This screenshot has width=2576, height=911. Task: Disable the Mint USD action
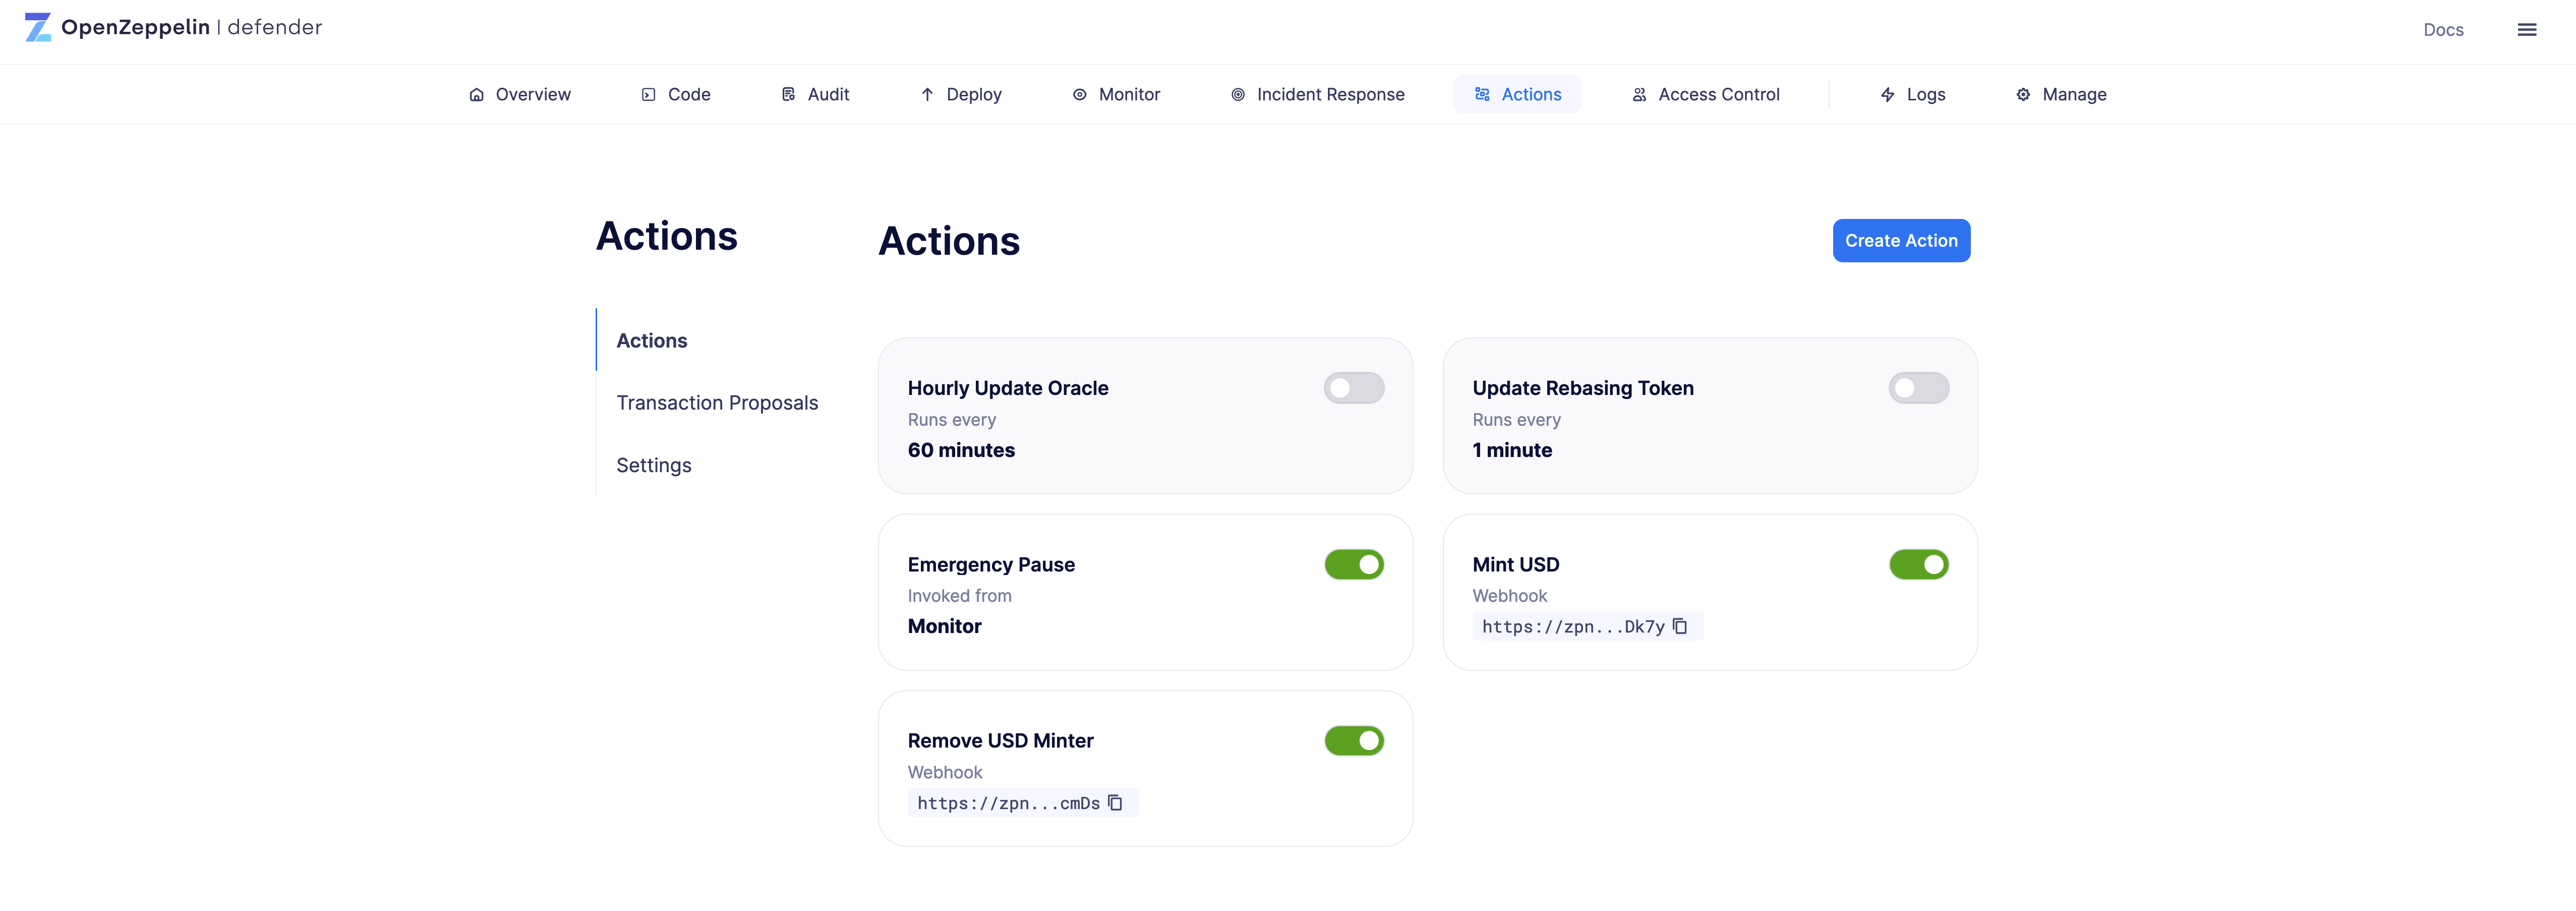[x=1919, y=565]
